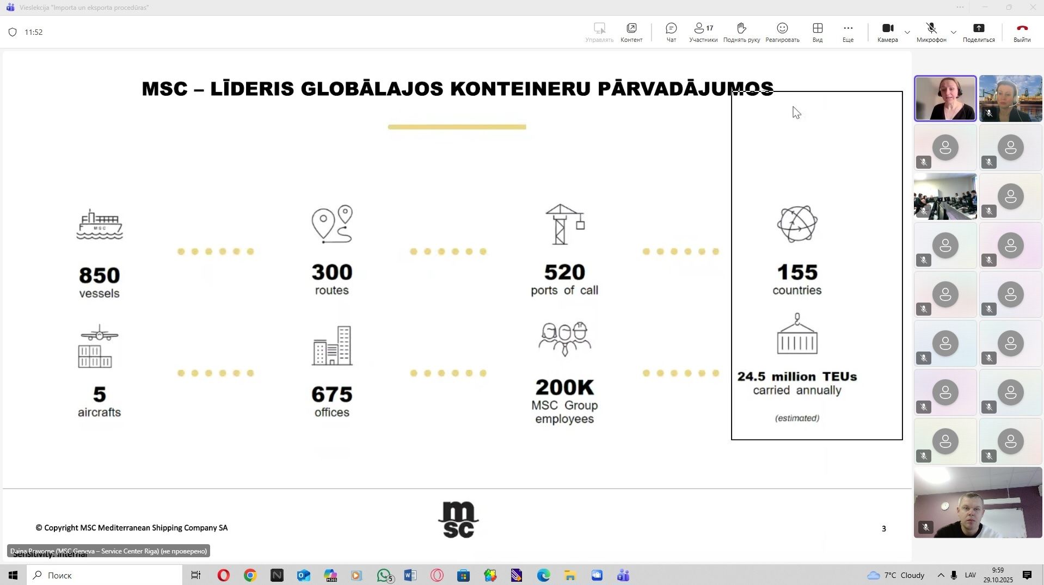Image resolution: width=1044 pixels, height=585 pixels.
Task: Toggle the Camera (Камера) on
Action: 887,32
